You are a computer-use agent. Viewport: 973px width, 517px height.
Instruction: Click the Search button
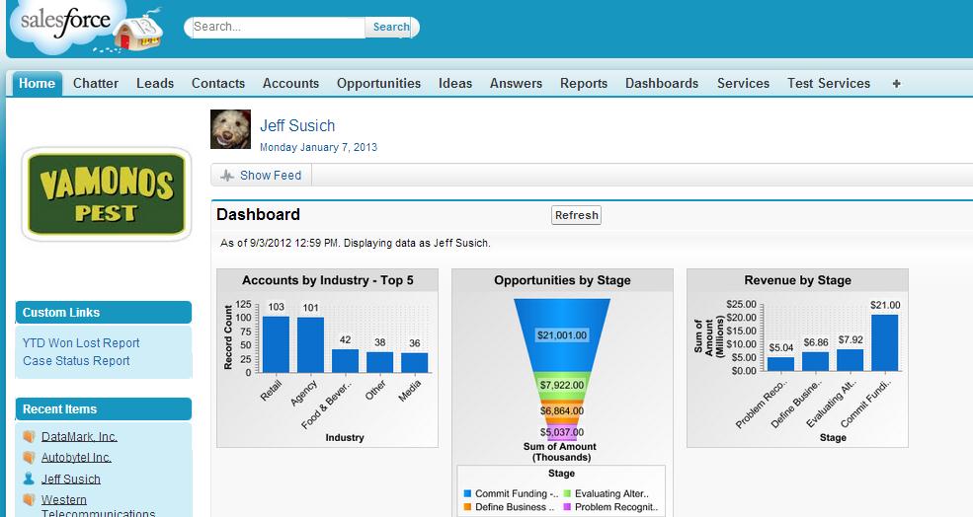391,28
